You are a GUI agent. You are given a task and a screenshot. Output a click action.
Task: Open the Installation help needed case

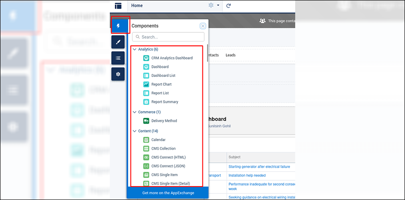tap(247, 175)
